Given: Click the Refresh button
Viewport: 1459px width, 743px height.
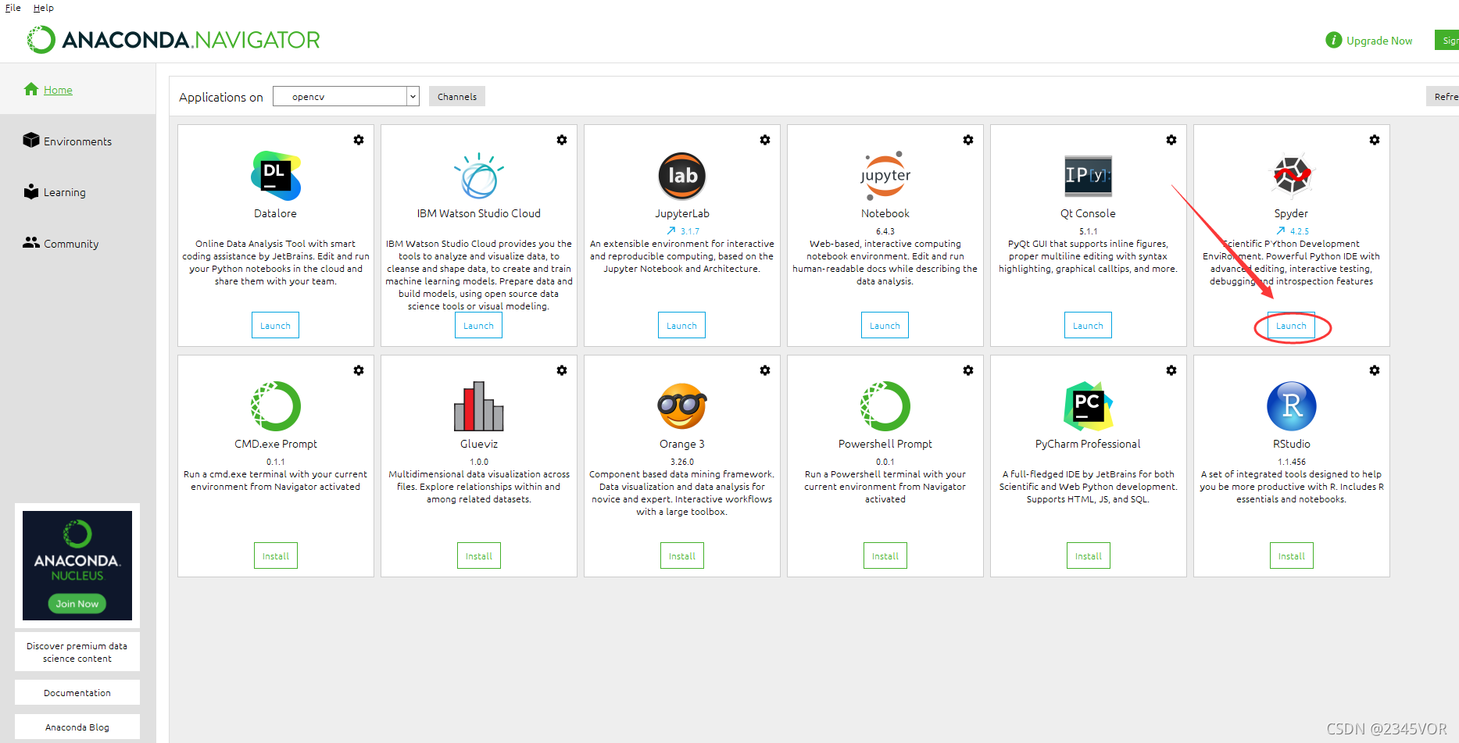Looking at the screenshot, I should click(x=1444, y=96).
